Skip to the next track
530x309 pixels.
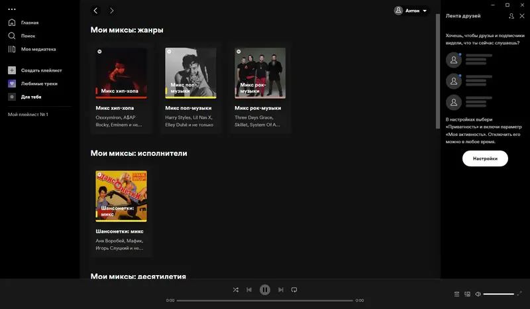280,290
